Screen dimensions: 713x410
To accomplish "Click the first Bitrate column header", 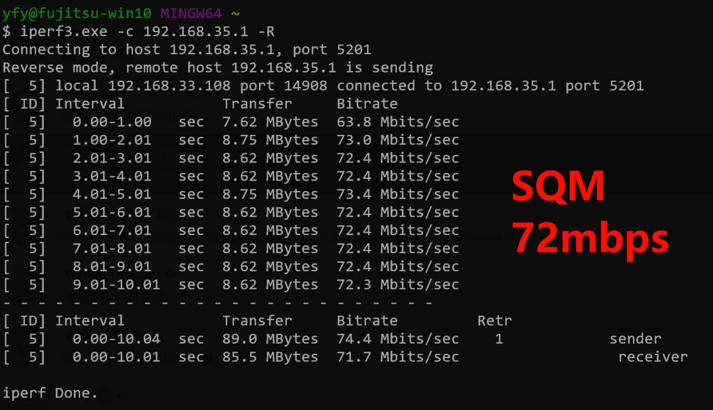I will point(367,104).
